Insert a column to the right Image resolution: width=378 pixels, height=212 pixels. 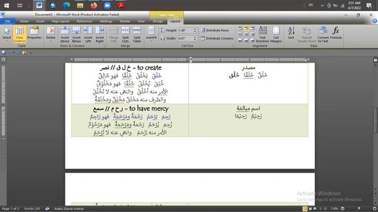pyautogui.click(x=100, y=34)
